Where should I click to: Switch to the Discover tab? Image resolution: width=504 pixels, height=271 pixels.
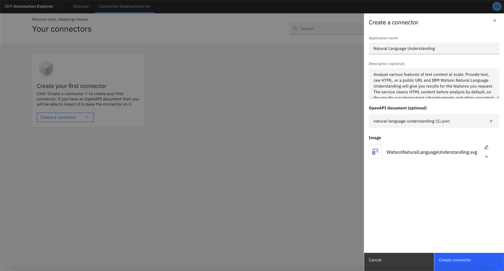pos(81,6)
